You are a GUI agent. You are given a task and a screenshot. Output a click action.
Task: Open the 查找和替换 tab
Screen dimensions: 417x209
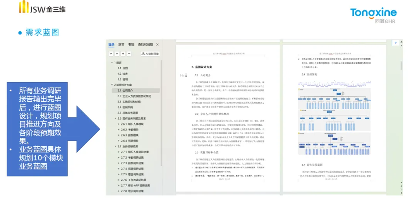146,45
